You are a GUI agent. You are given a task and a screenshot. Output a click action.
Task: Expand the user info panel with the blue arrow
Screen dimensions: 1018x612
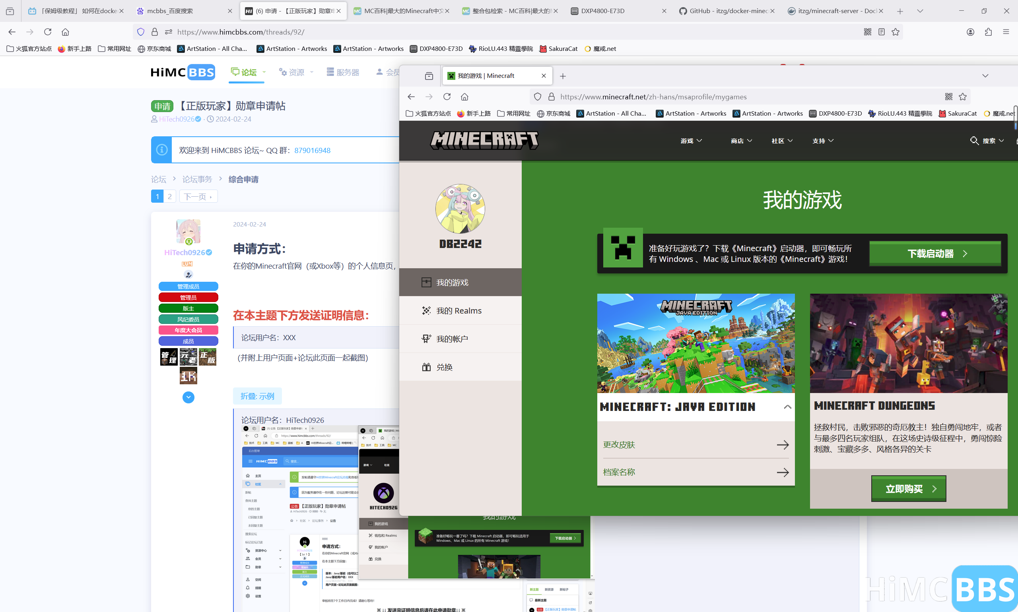point(188,397)
